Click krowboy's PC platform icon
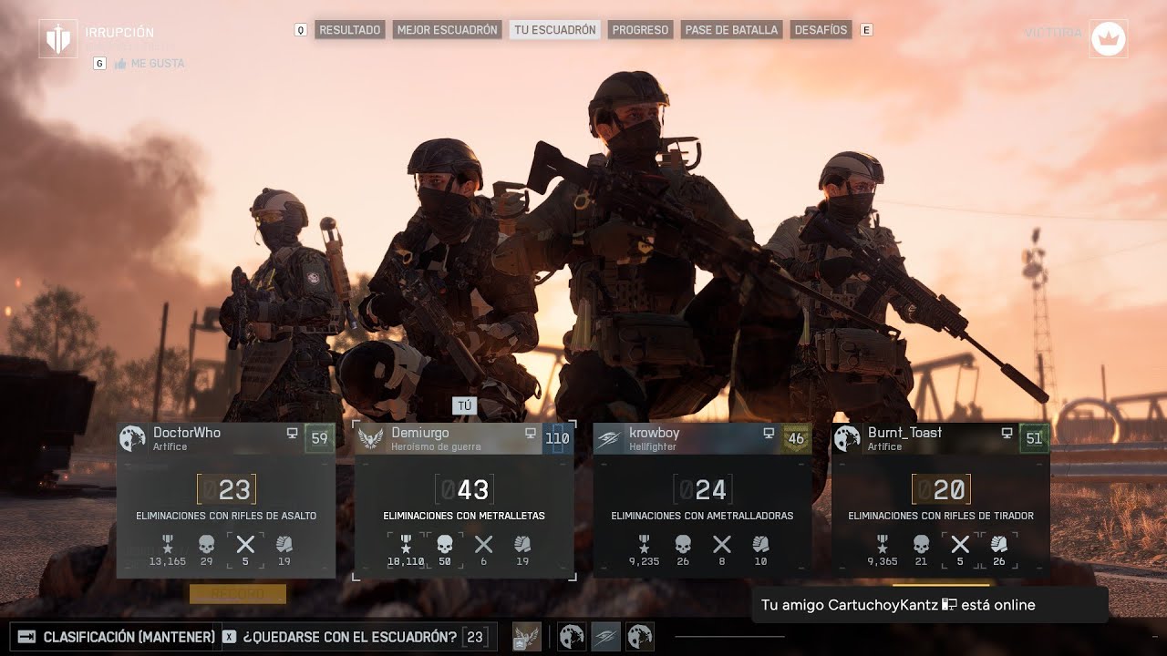Image resolution: width=1167 pixels, height=656 pixels. click(769, 434)
